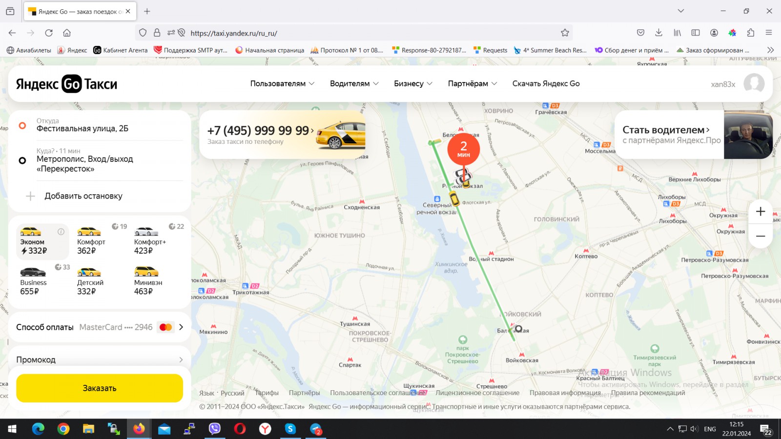The width and height of the screenshot is (781, 439).
Task: Edit the Куда destination field
Action: [100, 160]
